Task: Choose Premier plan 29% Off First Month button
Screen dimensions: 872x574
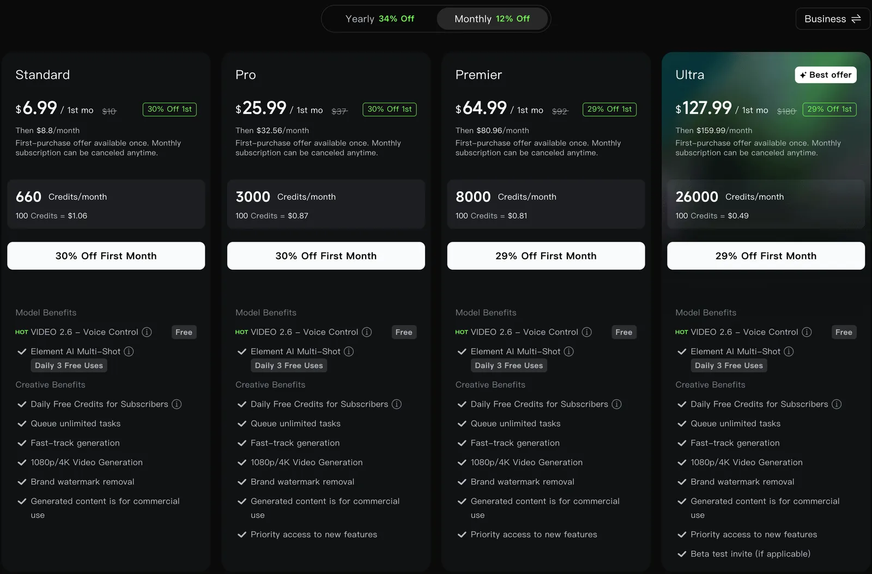Action: coord(546,256)
